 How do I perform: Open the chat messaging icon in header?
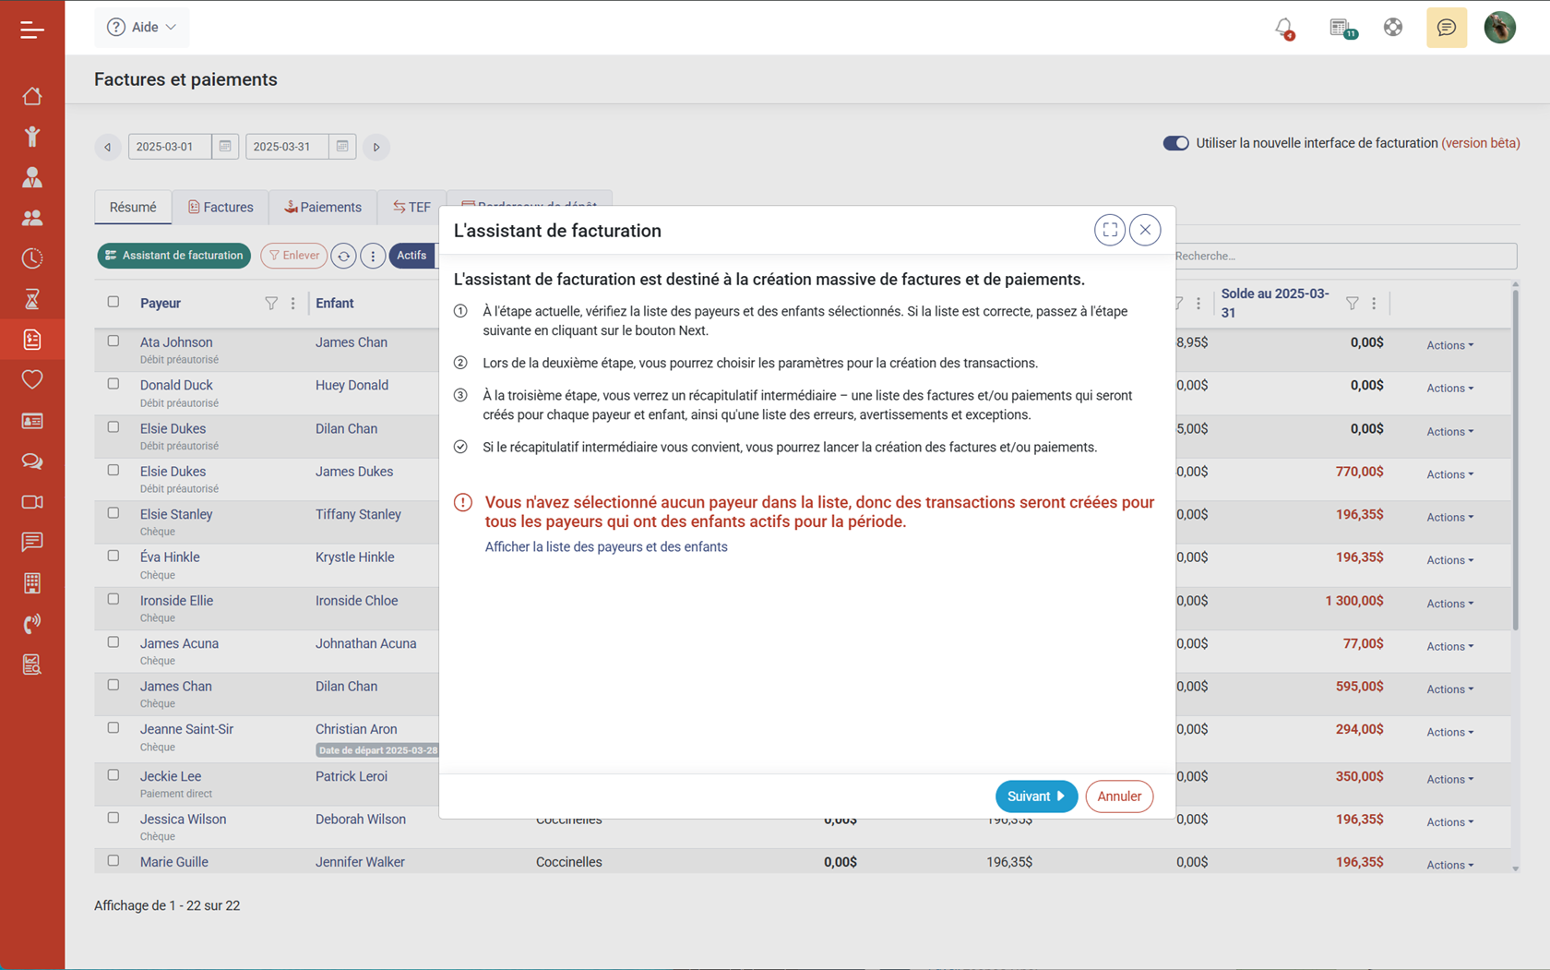pos(1446,28)
